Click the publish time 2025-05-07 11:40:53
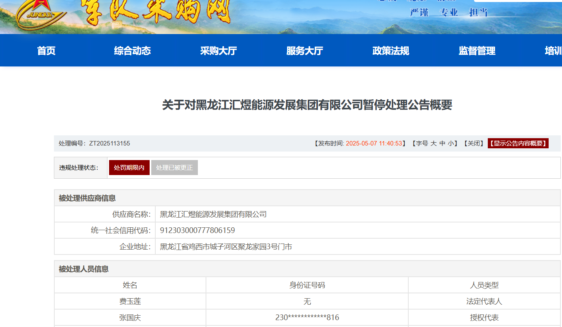The image size is (562, 327). click(374, 143)
